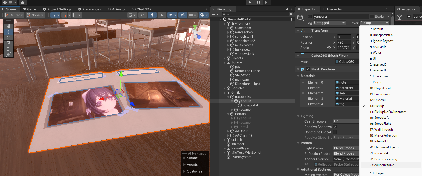The height and width of the screenshot is (176, 422).
Task: Select the Hand view tool
Action: 9,26
